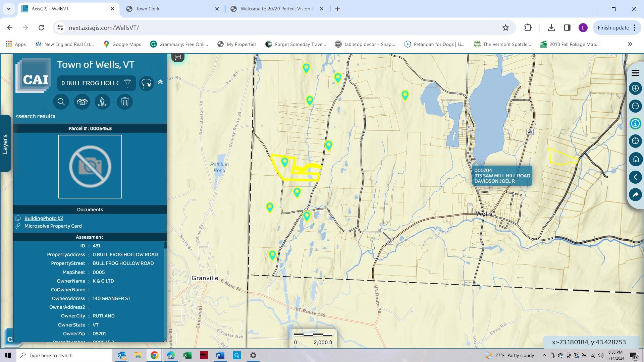Zoom out with the minus map button
Viewport: 644px width, 362px height.
[x=635, y=106]
